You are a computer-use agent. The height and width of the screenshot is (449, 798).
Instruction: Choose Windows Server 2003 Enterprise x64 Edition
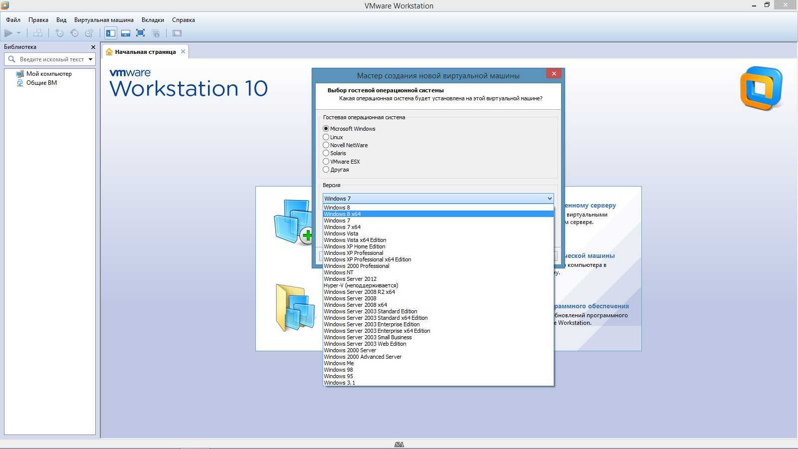click(438, 331)
